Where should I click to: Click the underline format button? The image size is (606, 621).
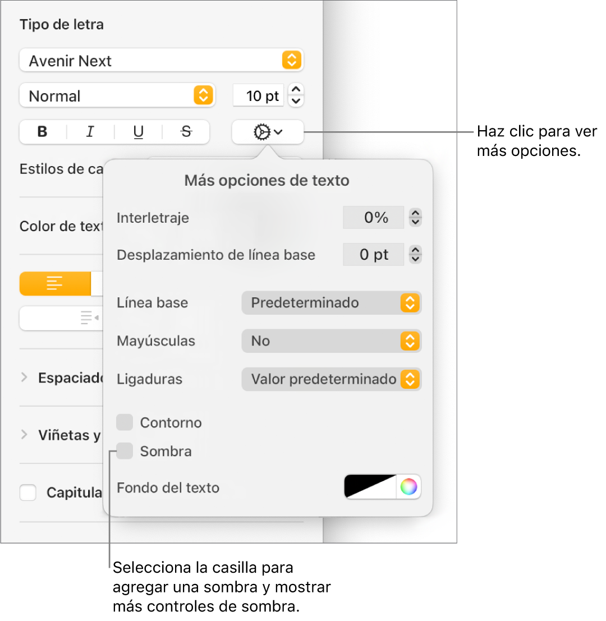coord(138,132)
